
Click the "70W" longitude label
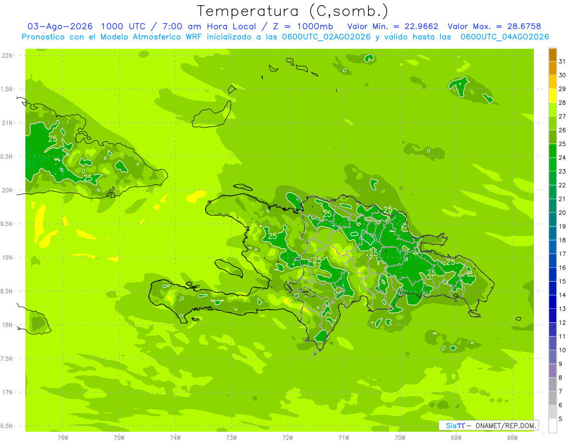click(x=400, y=437)
